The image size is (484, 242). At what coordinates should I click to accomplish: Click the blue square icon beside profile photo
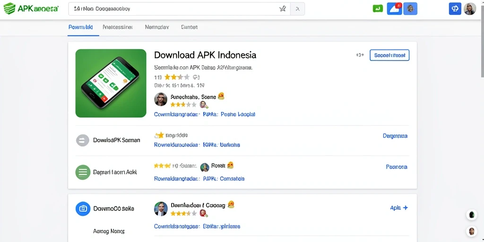tap(455, 9)
